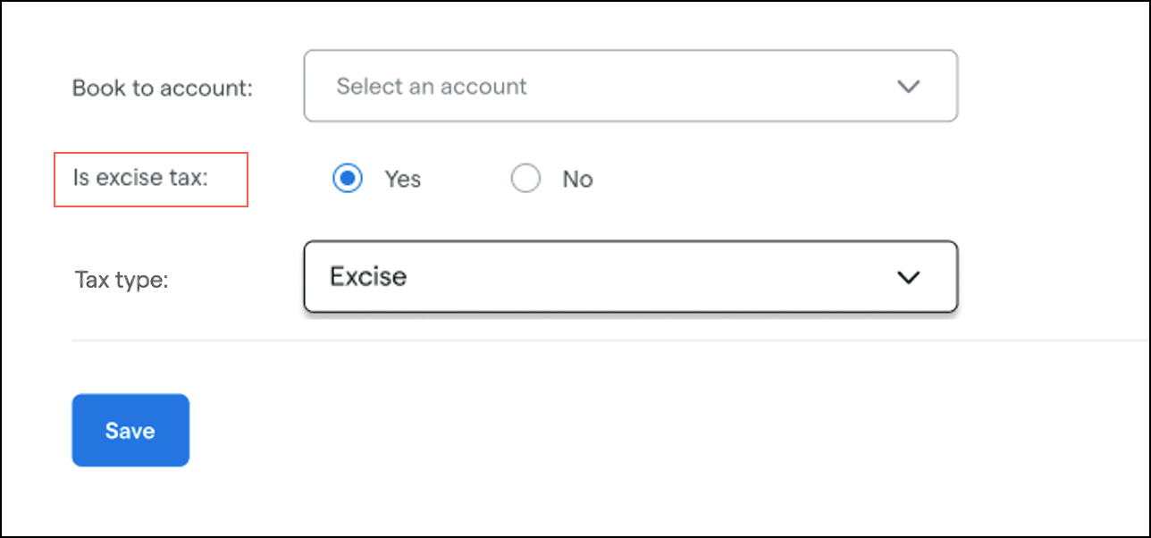Click the 'Yes' option label text

point(402,180)
